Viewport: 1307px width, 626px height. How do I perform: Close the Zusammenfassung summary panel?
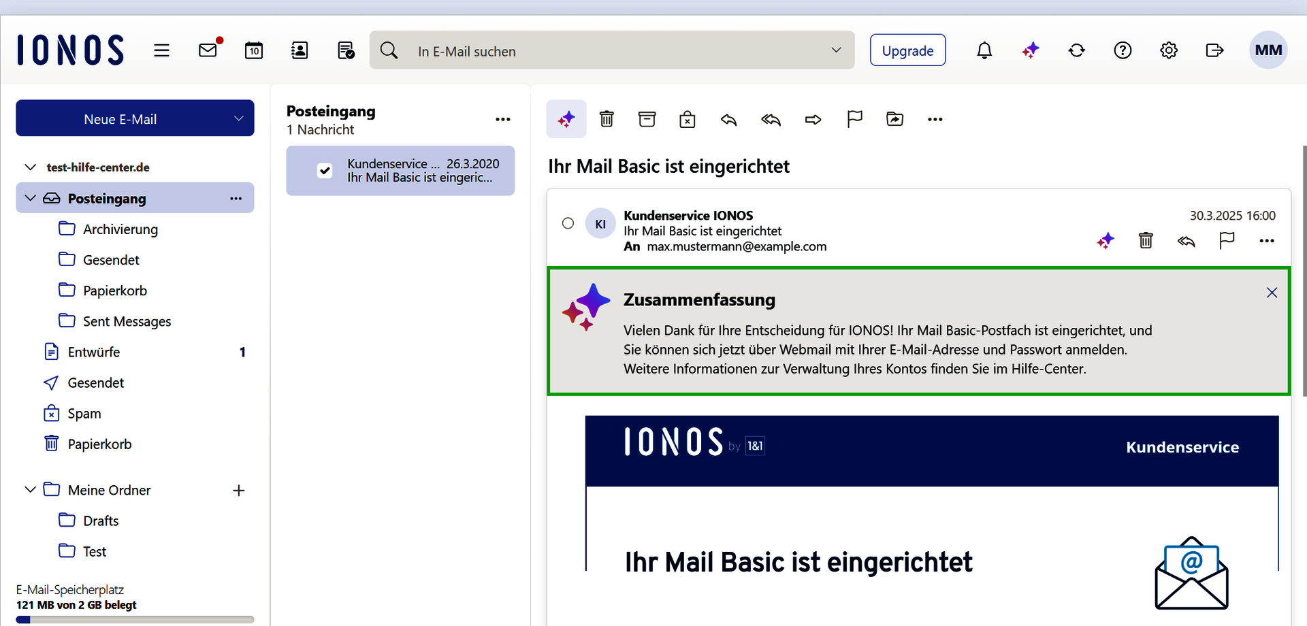[x=1272, y=293]
